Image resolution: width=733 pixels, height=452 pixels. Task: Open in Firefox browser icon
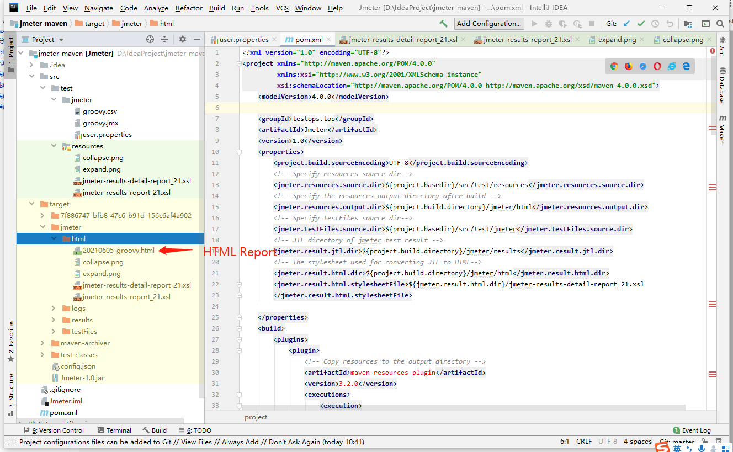click(628, 66)
